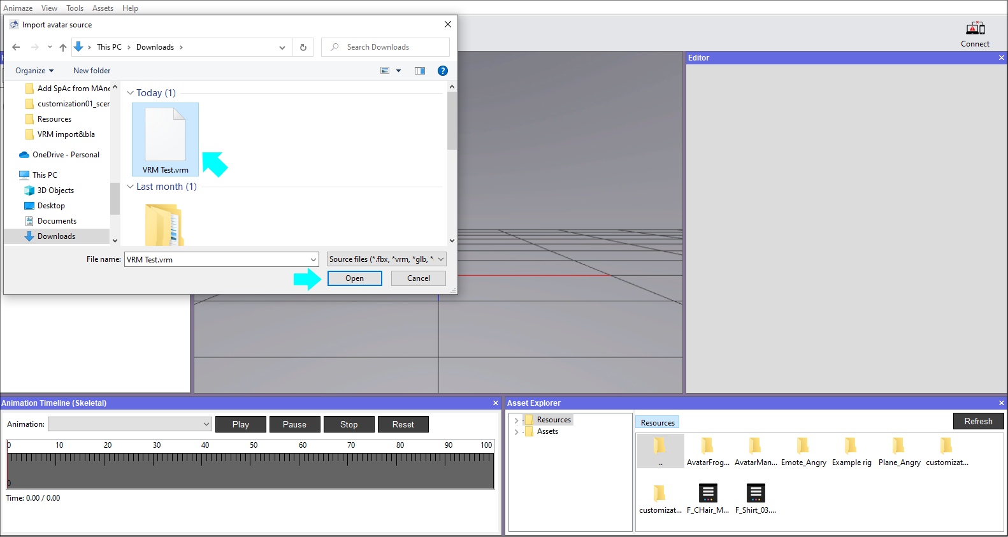Viewport: 1008px width, 537px height.
Task: Click the Open button in the dialog
Action: 354,278
